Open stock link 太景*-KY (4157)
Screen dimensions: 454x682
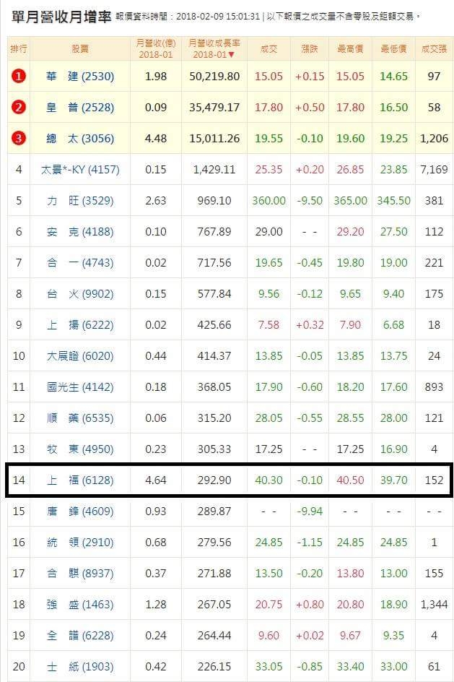pyautogui.click(x=80, y=170)
